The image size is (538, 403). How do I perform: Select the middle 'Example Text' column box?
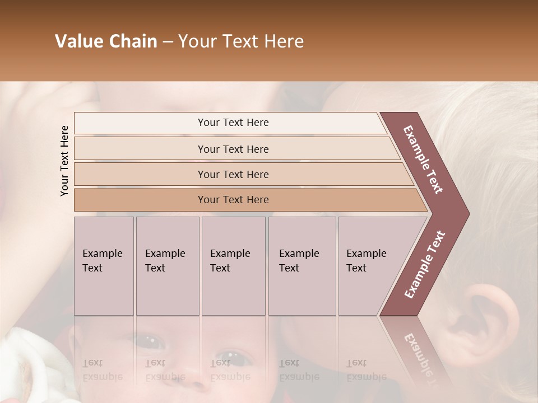234,266
